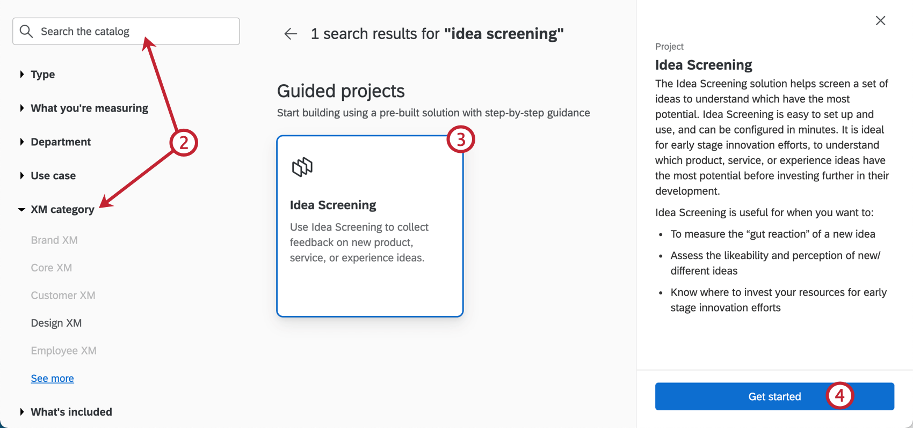Close the Idea Screening detail panel
Screen dimensions: 913x428
coord(881,20)
